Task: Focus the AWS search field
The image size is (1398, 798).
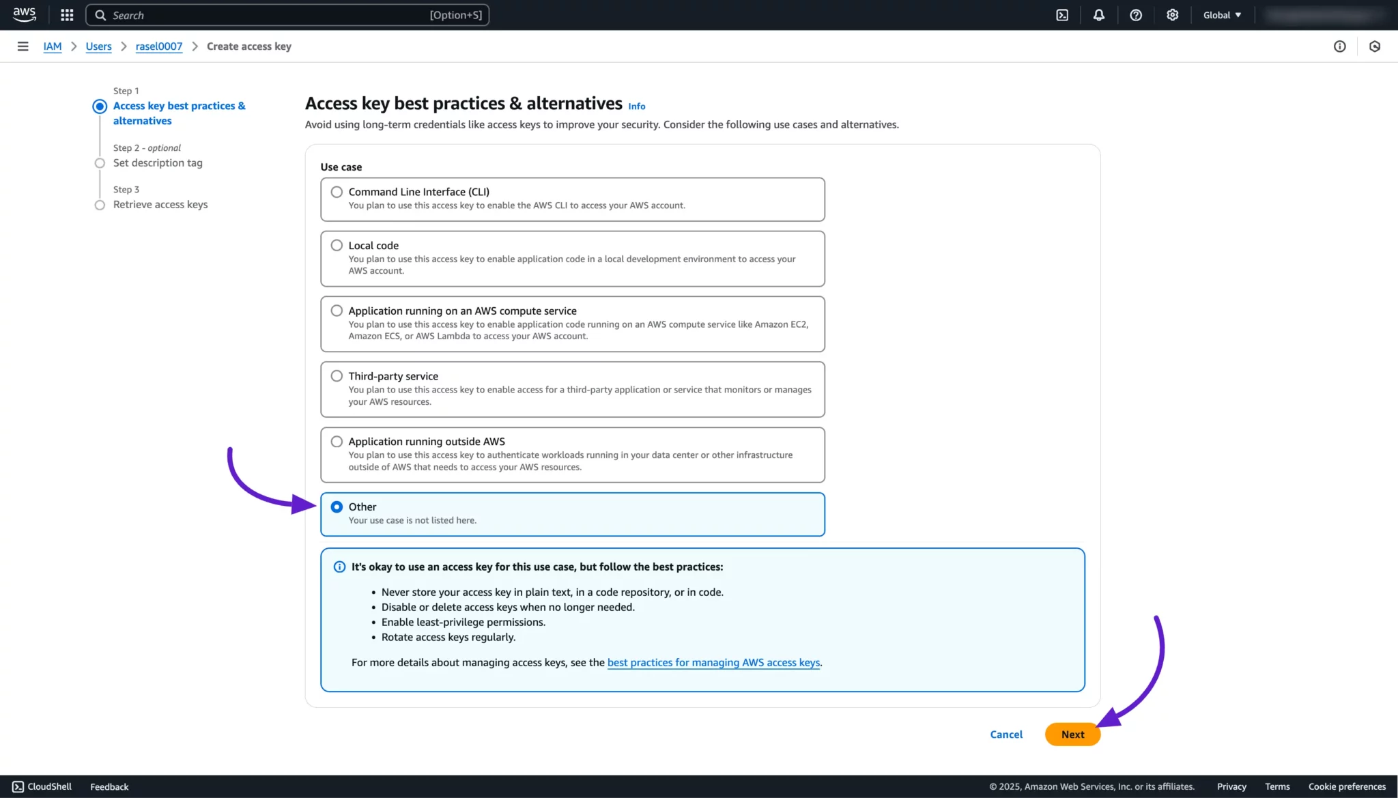Action: [x=273, y=15]
